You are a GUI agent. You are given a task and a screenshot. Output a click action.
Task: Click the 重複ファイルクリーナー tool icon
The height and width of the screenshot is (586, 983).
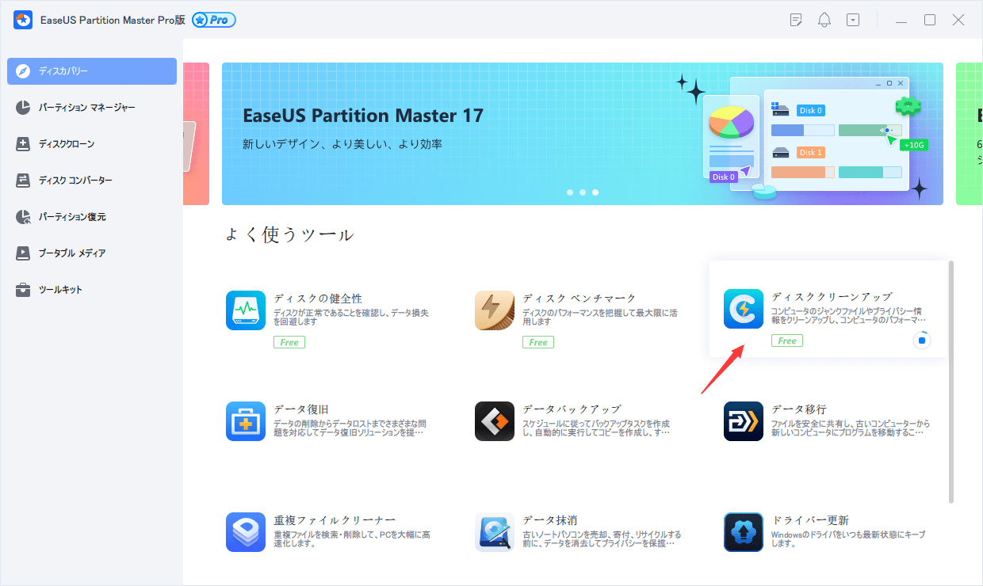click(x=246, y=532)
